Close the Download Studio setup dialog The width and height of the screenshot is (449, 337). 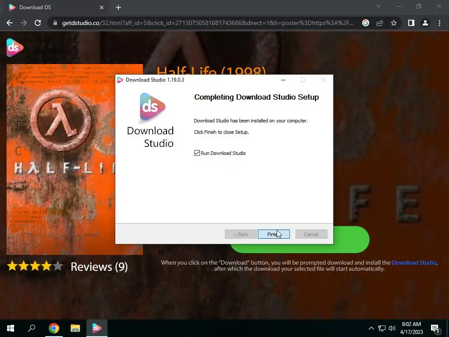323,80
